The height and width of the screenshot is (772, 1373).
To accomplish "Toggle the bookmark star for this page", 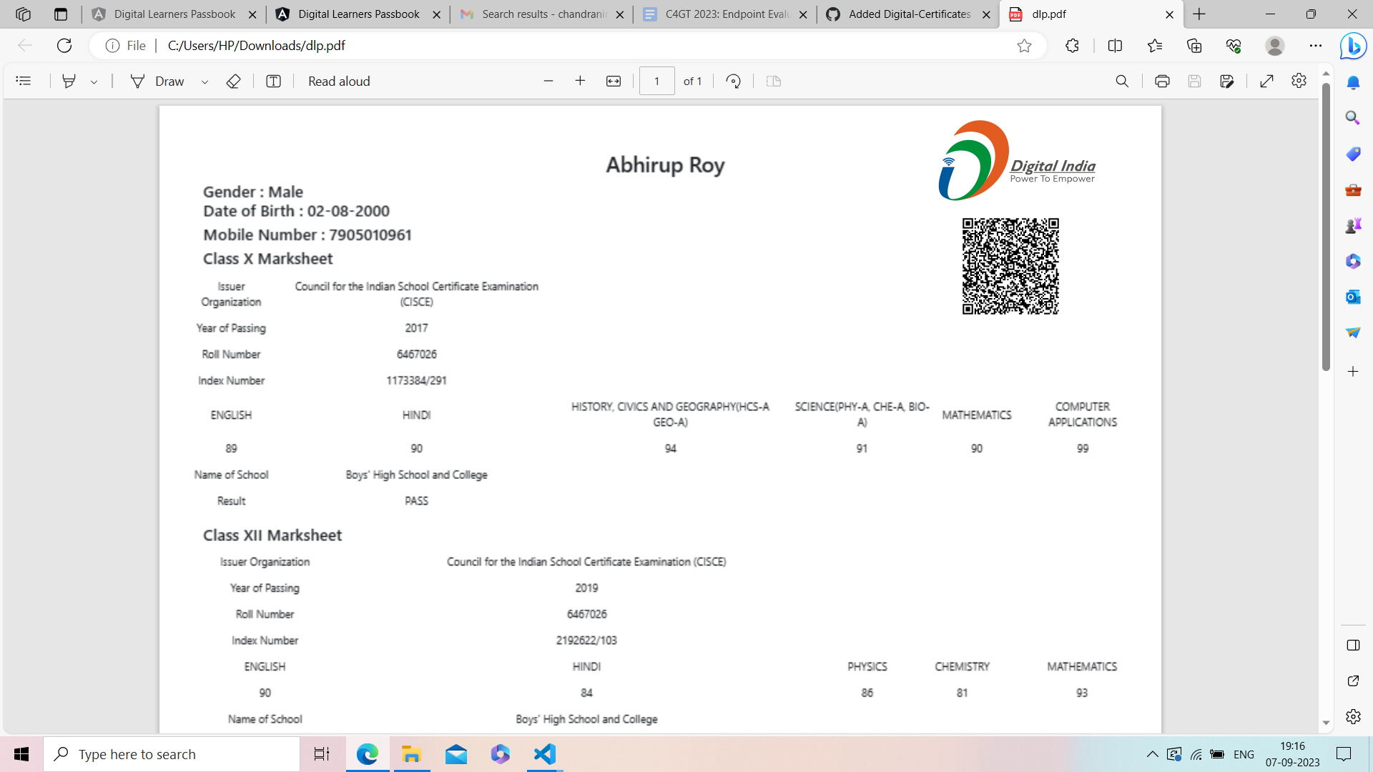I will click(x=1025, y=44).
